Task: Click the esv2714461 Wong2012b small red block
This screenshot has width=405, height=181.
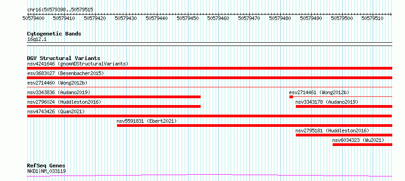Action: (291, 97)
